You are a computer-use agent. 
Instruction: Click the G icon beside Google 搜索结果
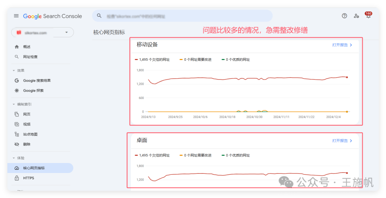pos(17,80)
